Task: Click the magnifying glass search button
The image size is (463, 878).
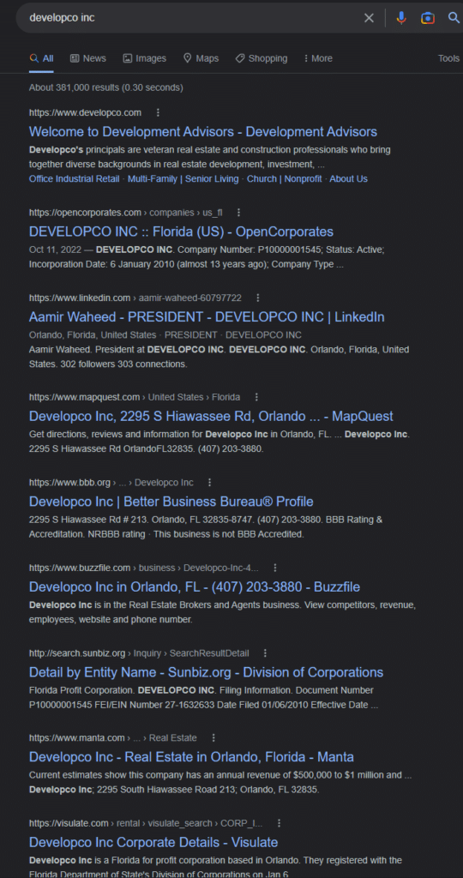Action: click(x=454, y=18)
